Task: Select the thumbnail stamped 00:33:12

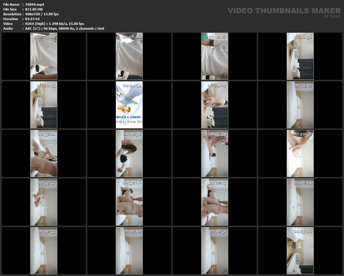Action: [300, 105]
